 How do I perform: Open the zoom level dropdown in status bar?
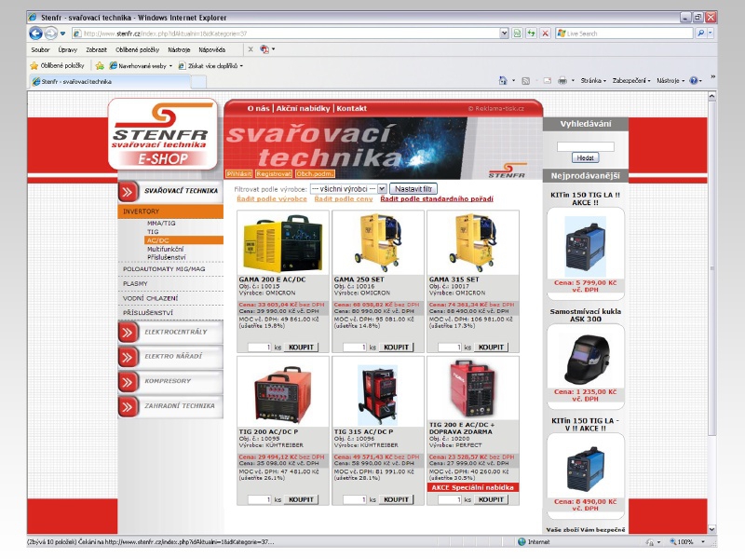703,542
